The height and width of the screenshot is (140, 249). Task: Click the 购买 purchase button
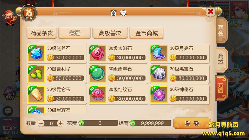click(x=192, y=123)
